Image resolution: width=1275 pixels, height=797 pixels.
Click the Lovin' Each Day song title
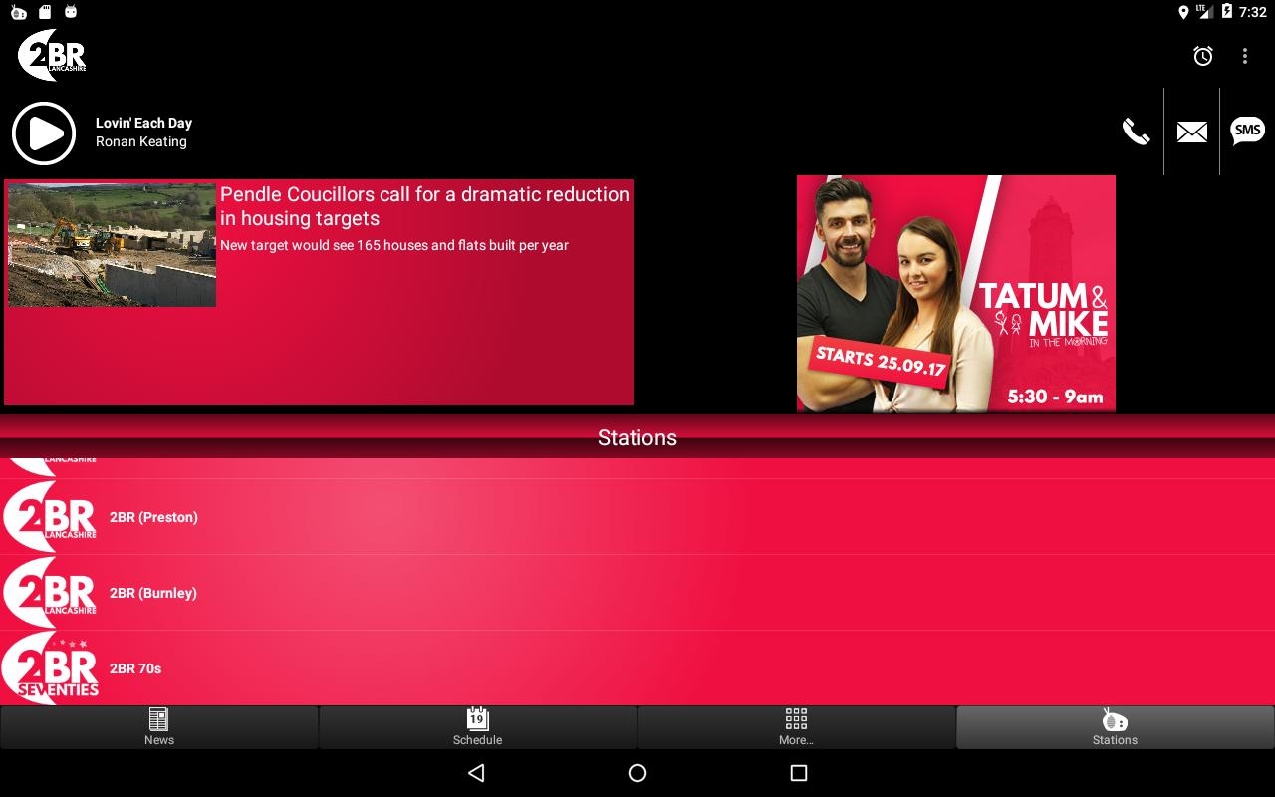tap(143, 123)
